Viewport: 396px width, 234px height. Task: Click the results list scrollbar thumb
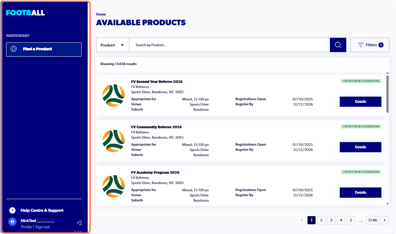click(x=387, y=94)
